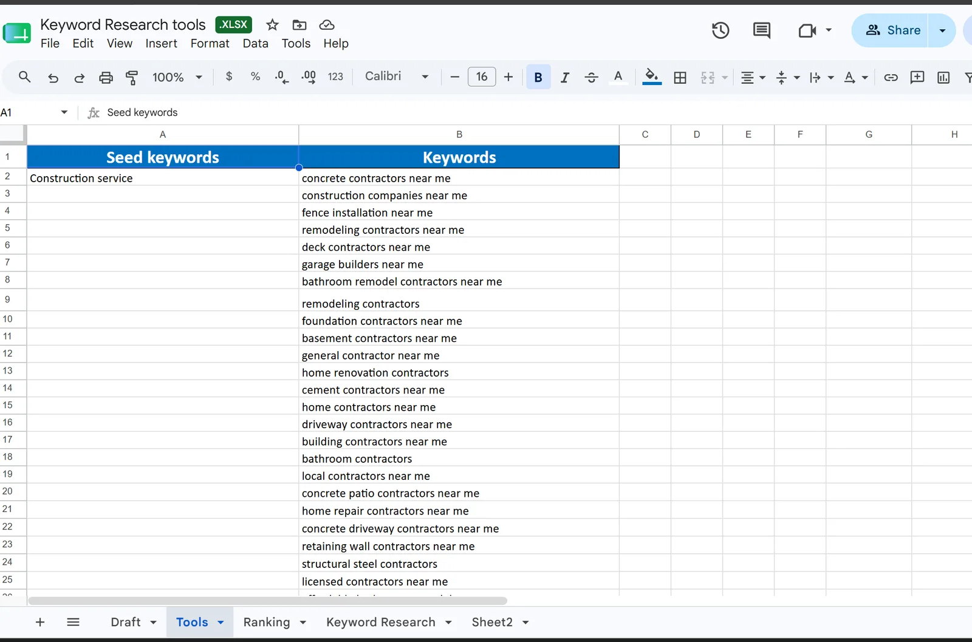Screen dimensions: 972x642
Task: Open the all sheets list icon
Action: click(73, 622)
